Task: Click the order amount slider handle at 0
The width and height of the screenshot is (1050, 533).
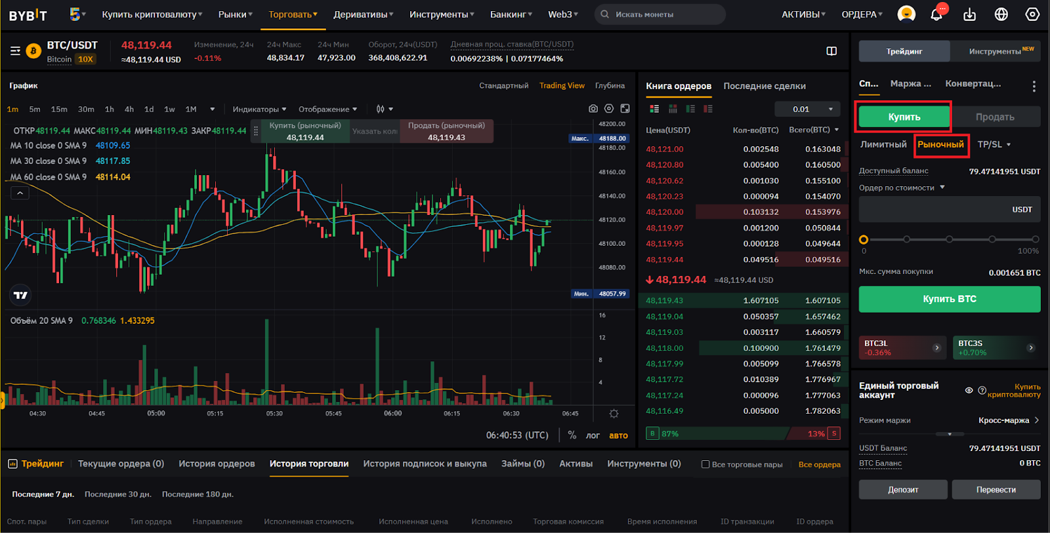Action: (x=864, y=239)
